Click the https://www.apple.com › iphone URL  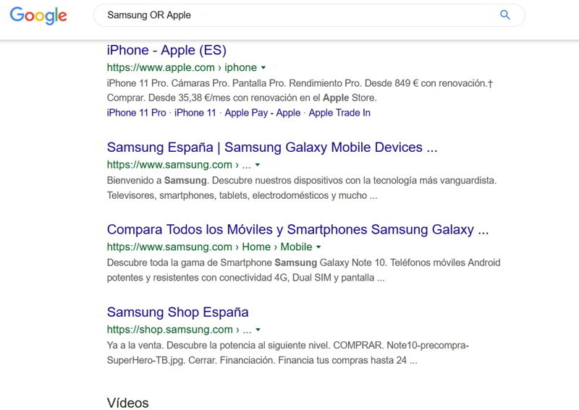coord(181,68)
